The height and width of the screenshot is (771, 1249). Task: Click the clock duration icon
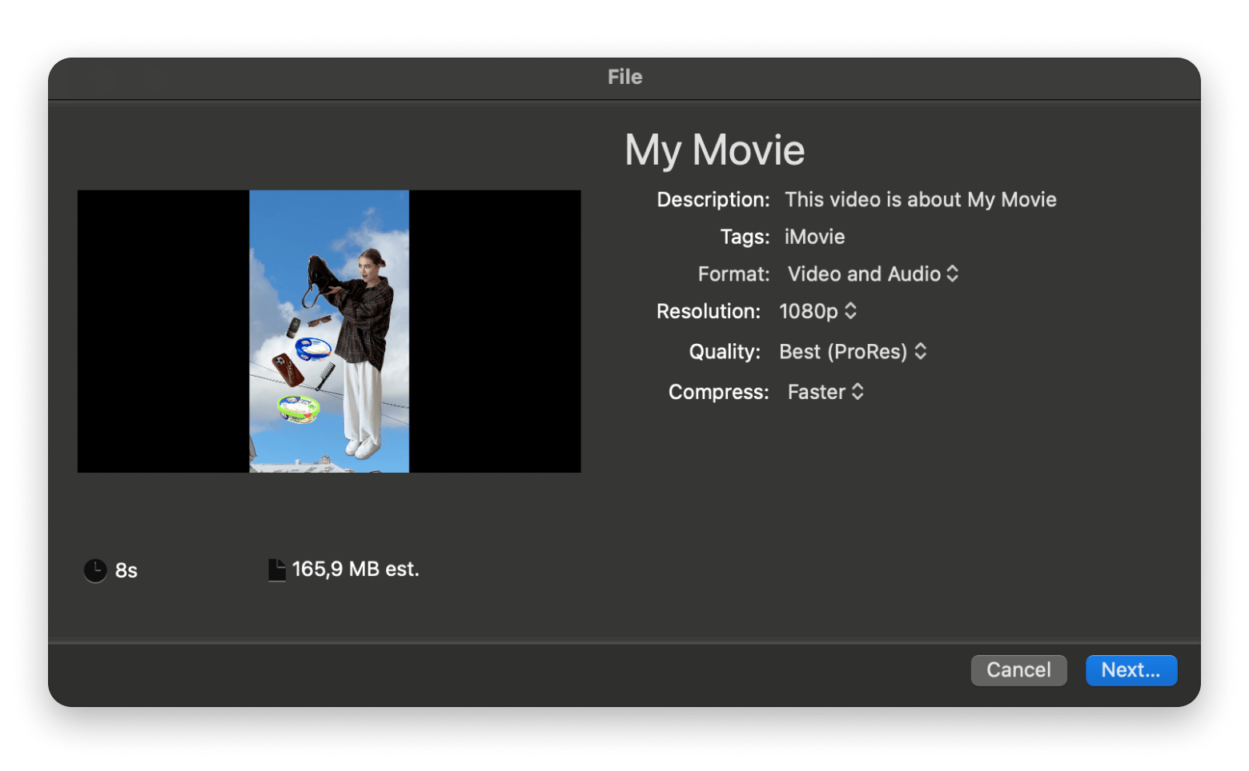point(94,570)
